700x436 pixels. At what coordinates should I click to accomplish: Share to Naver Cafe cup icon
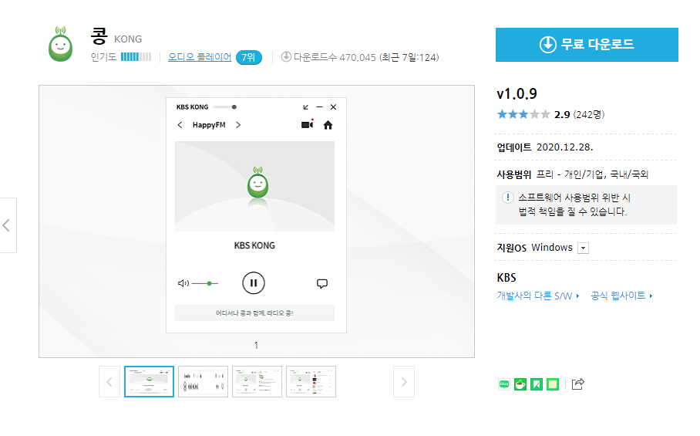(x=520, y=384)
